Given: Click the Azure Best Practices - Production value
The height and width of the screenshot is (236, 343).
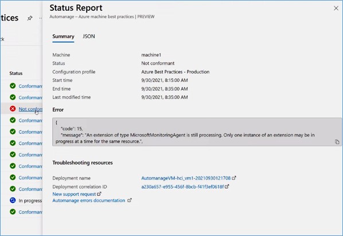Looking at the screenshot, I should pos(175,72).
